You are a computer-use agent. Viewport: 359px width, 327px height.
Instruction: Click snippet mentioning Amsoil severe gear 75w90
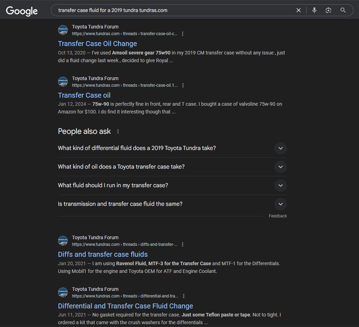(x=171, y=57)
